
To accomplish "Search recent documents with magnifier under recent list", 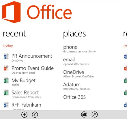I will (x=35, y=115).
